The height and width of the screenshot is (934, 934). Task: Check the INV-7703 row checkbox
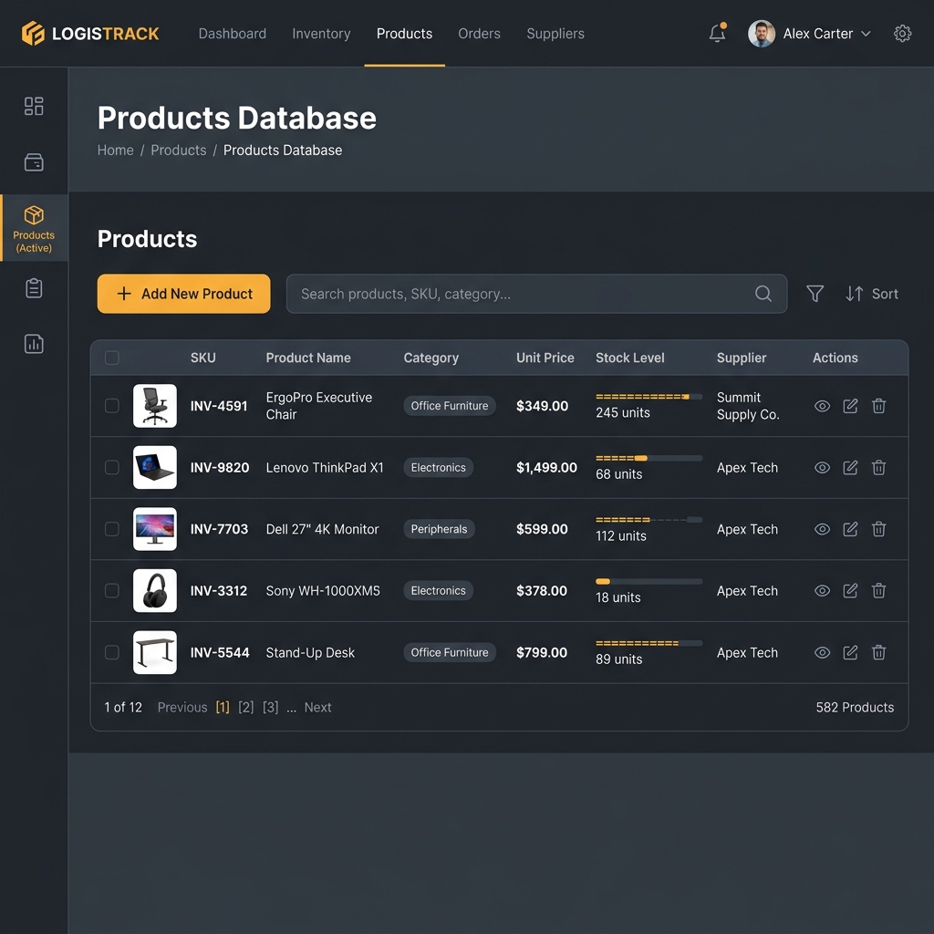coord(112,529)
